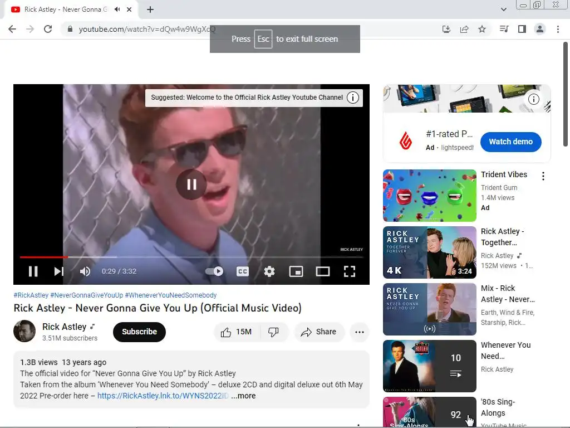Open Together Forever video thumbnail
The height and width of the screenshot is (428, 570).
[429, 252]
